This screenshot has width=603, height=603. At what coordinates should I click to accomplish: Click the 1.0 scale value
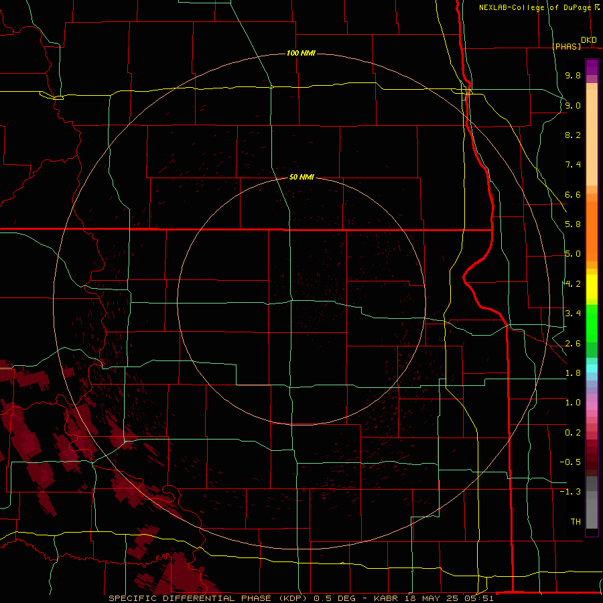(x=573, y=403)
